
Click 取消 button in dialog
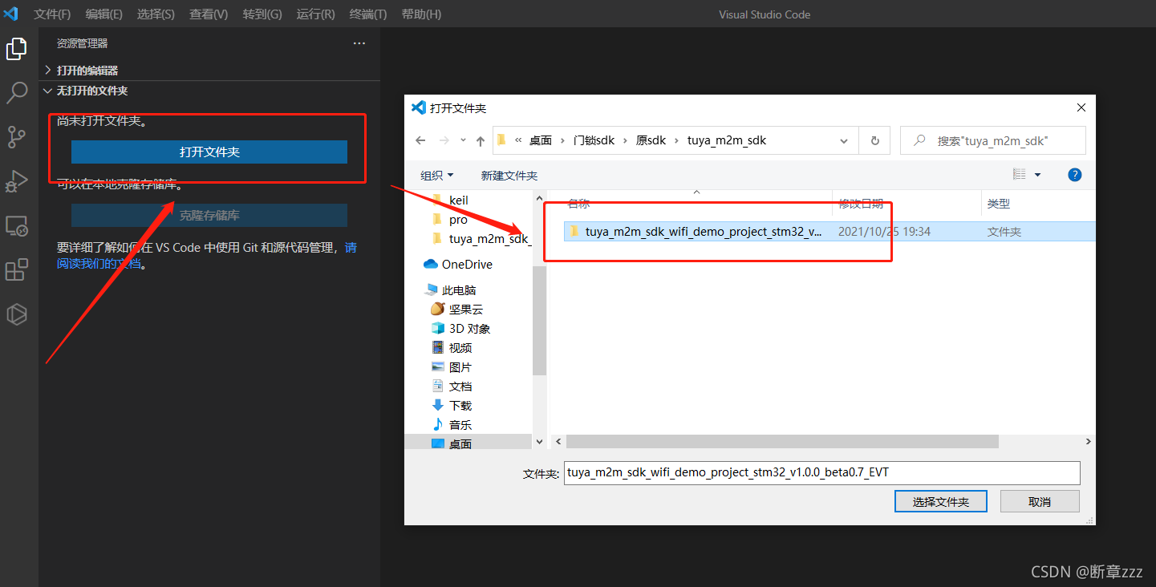pyautogui.click(x=1040, y=501)
